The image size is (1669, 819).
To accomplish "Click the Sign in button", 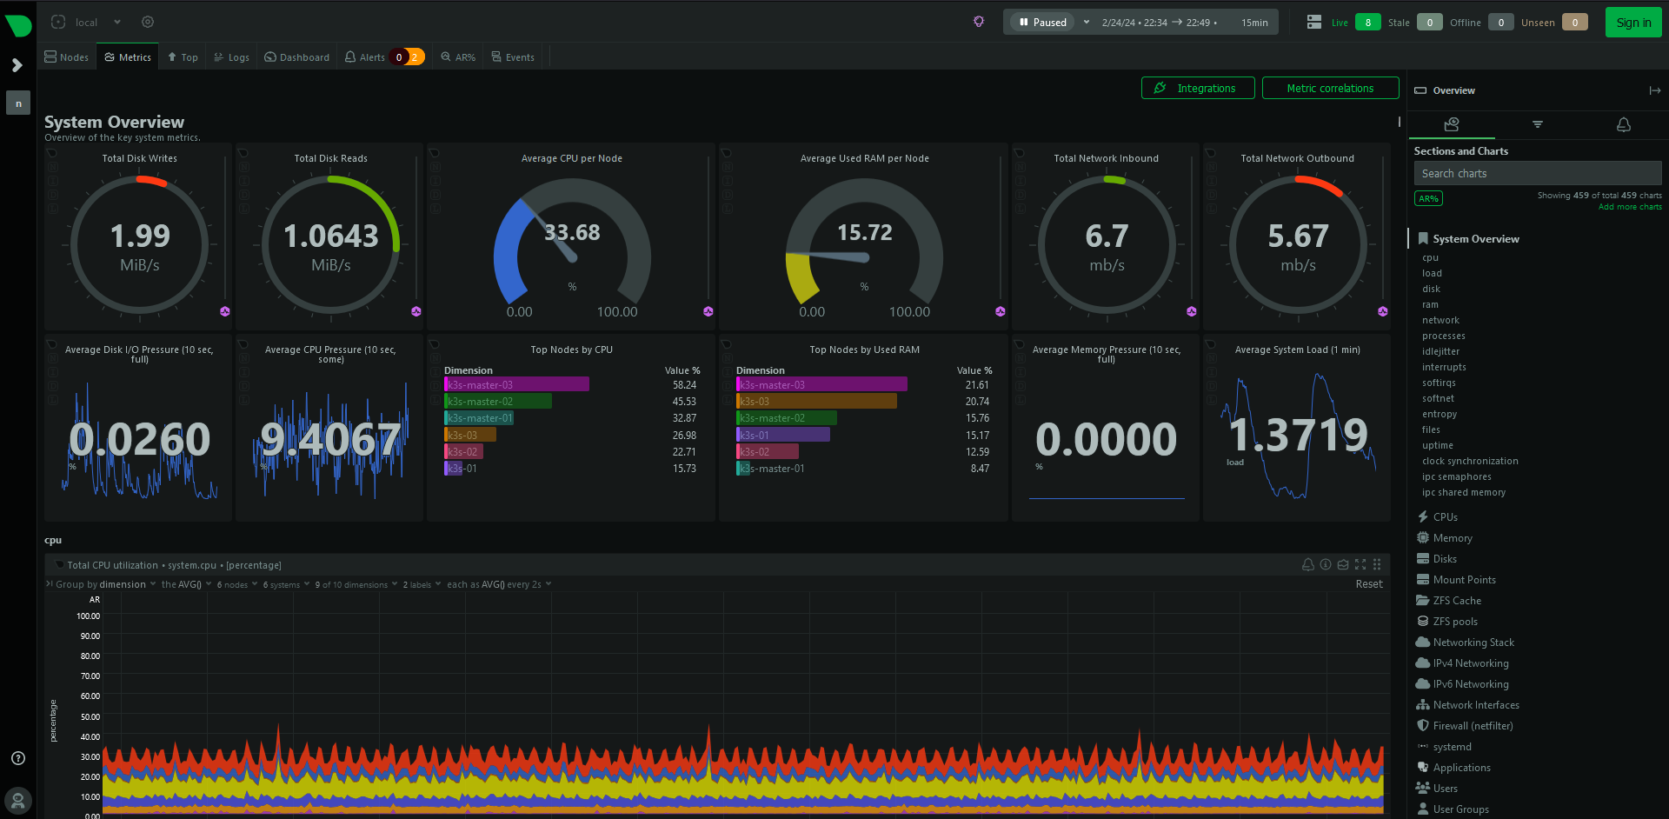I will (x=1633, y=23).
